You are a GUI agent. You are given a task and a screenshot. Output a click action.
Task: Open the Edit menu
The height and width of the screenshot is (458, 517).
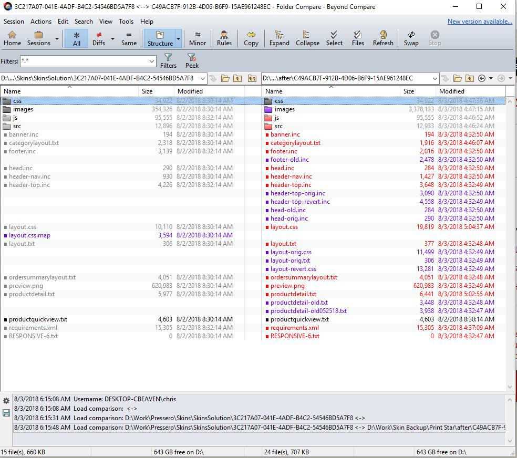63,22
